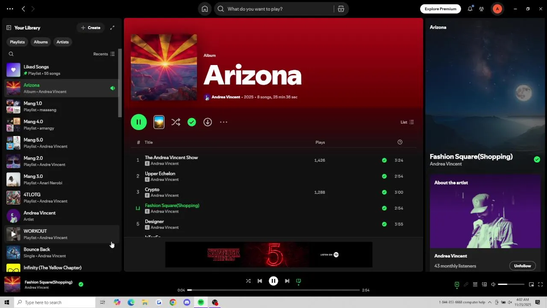Click the Arizona album cover art
547x308 pixels.
(164, 67)
